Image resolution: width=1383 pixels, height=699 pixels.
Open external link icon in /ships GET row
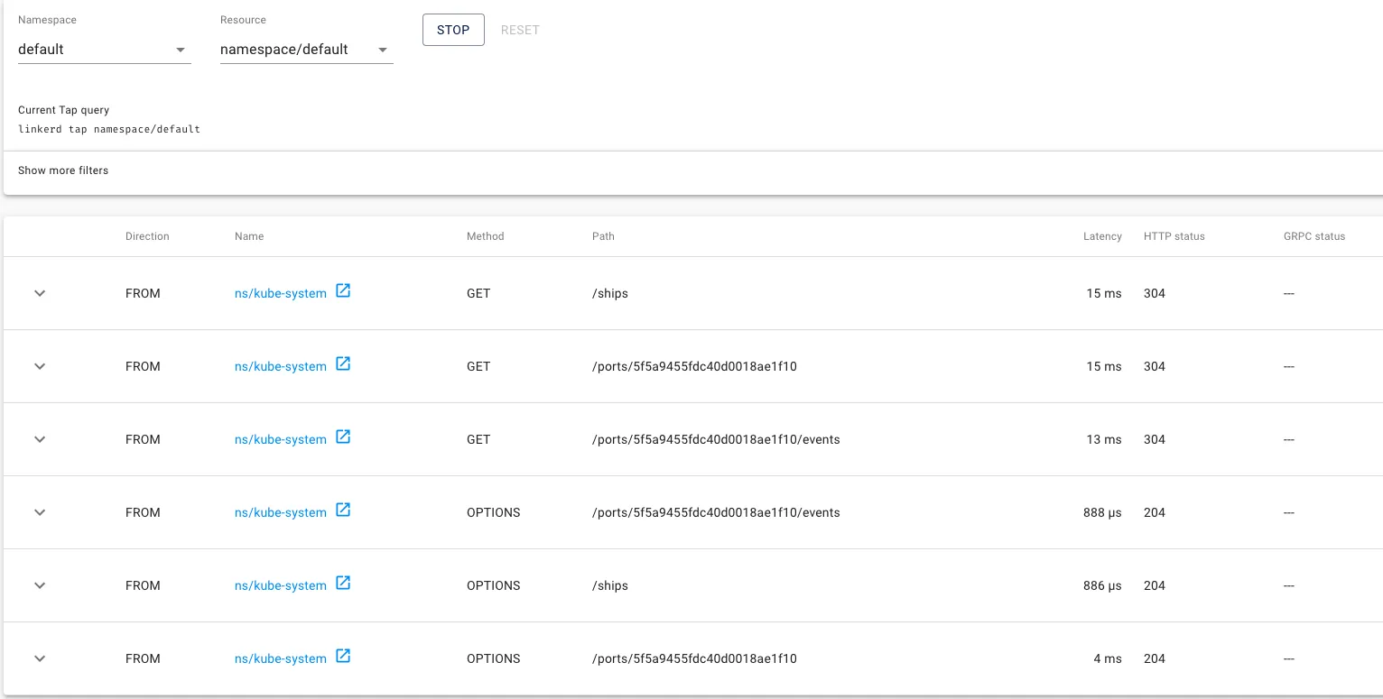coord(343,291)
